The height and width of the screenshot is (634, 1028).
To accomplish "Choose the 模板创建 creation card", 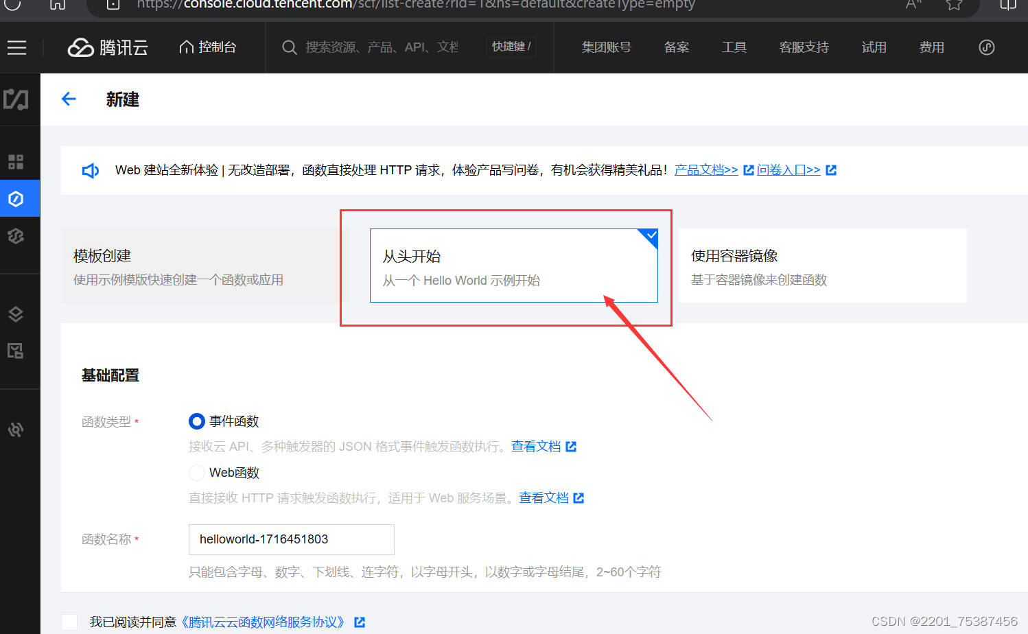I will coord(205,266).
